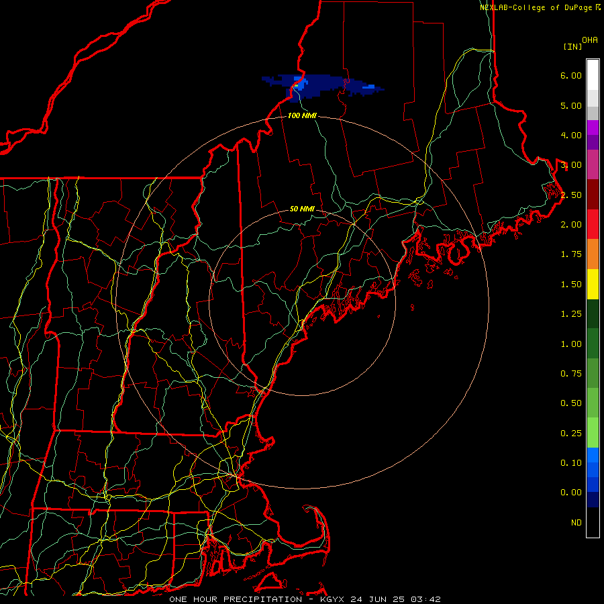Click the 3.00 legend value
Screen dimensions: 604x604
(x=571, y=165)
